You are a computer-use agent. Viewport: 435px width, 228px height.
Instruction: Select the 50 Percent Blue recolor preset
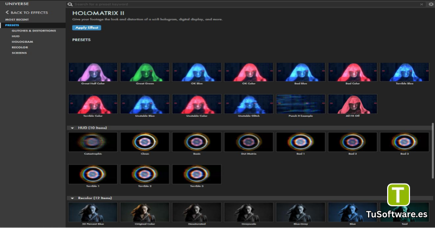click(92, 212)
